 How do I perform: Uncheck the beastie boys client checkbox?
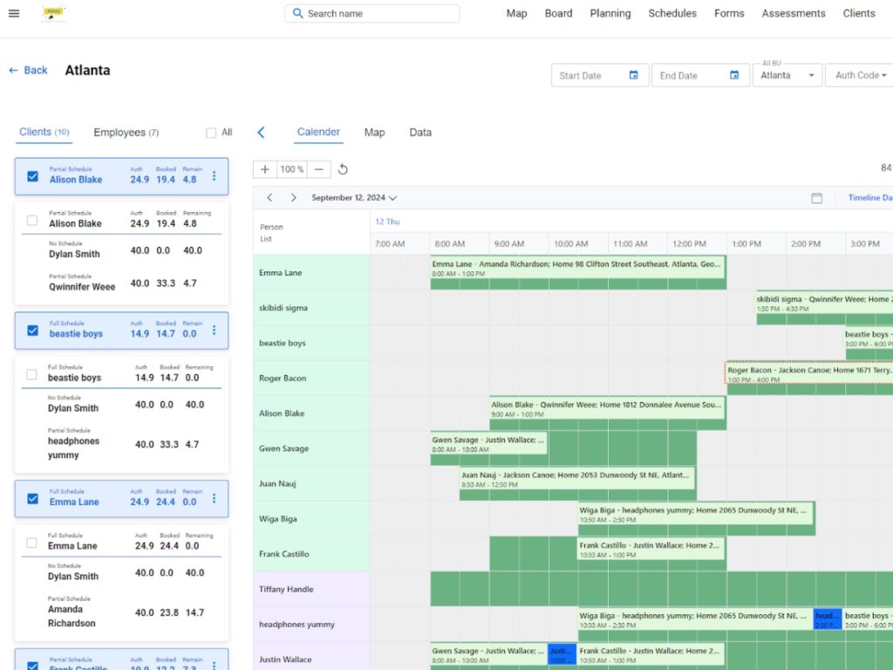[32, 331]
